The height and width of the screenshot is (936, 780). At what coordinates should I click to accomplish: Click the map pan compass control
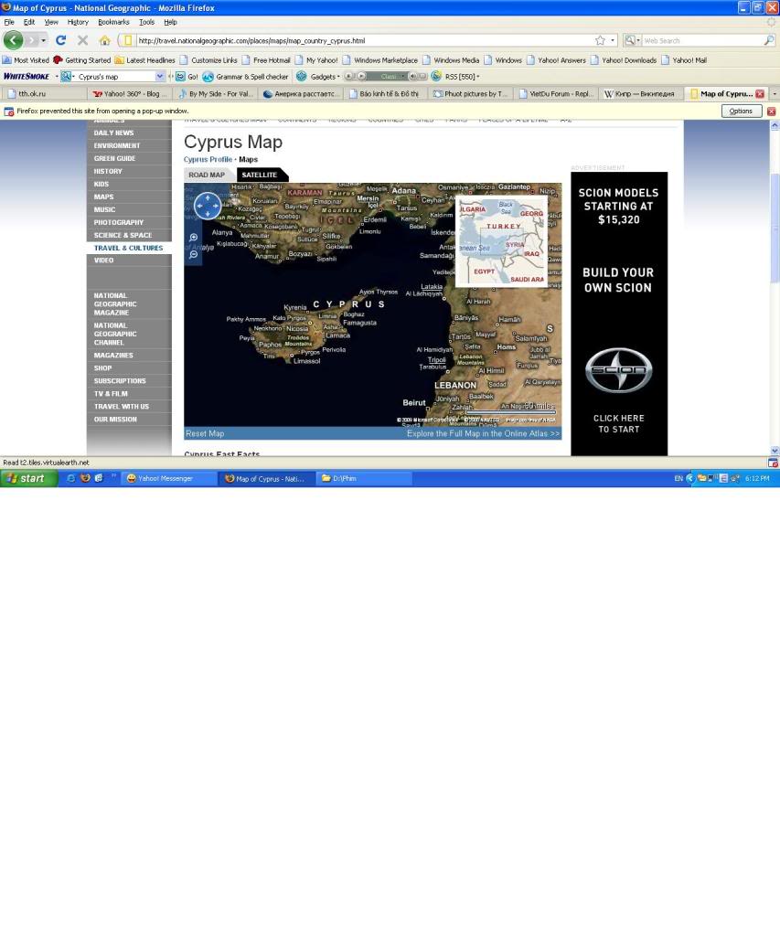(x=208, y=206)
